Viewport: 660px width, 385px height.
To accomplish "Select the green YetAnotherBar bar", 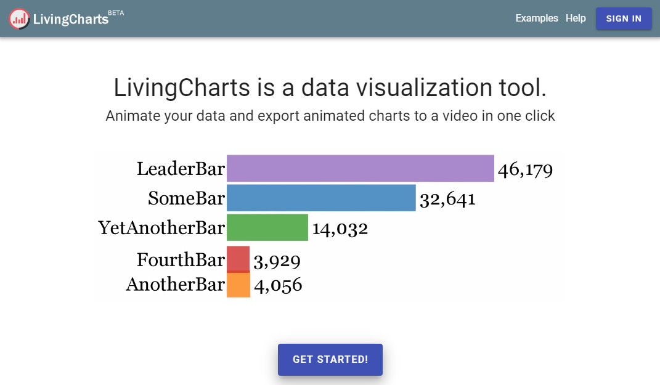I will 267,227.
